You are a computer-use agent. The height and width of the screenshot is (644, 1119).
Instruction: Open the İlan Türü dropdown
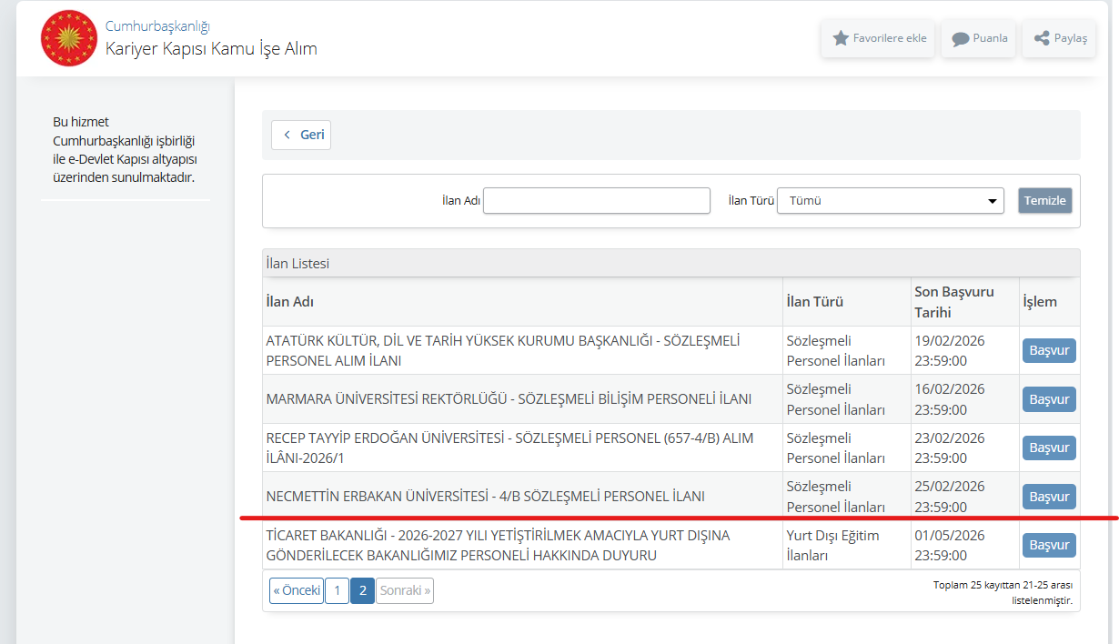tap(890, 200)
